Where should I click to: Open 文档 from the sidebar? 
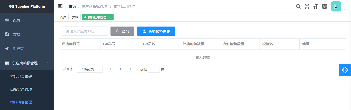[x=16, y=34]
